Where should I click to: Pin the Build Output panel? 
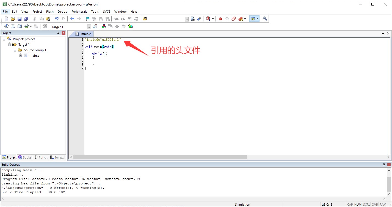tap(384, 164)
